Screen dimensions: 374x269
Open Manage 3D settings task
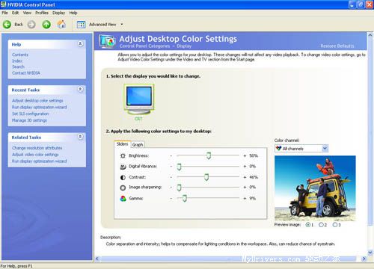click(x=29, y=120)
